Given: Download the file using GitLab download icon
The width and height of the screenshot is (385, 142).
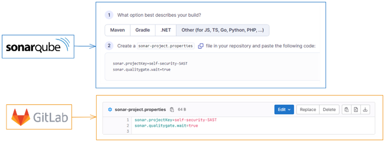Looking at the screenshot, I should pos(365,110).
